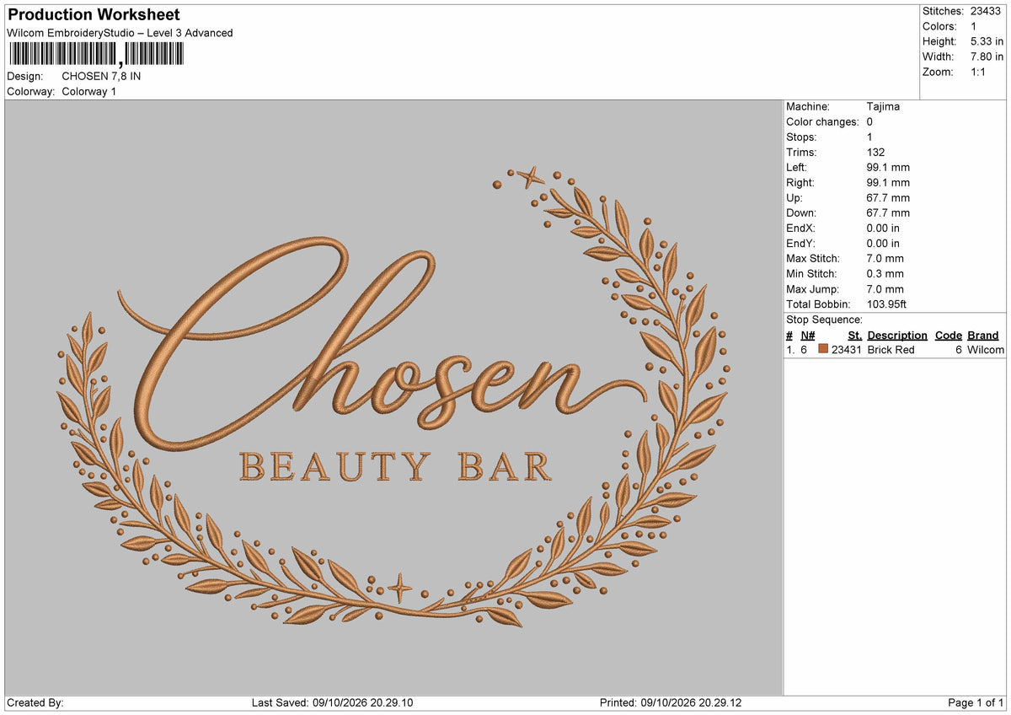Click 'Wilcom EmbroideryStudio – Level 3 Advanced' text

[120, 33]
